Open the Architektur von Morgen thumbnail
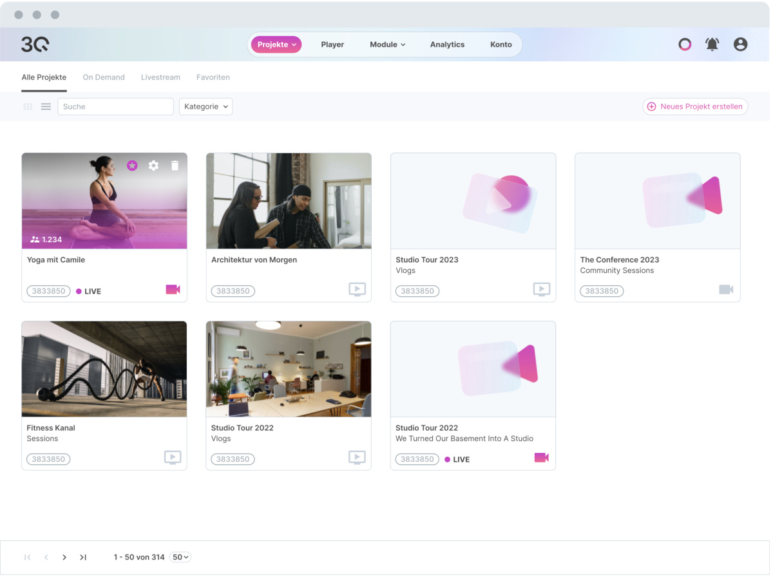The height and width of the screenshot is (579, 773). pos(289,201)
